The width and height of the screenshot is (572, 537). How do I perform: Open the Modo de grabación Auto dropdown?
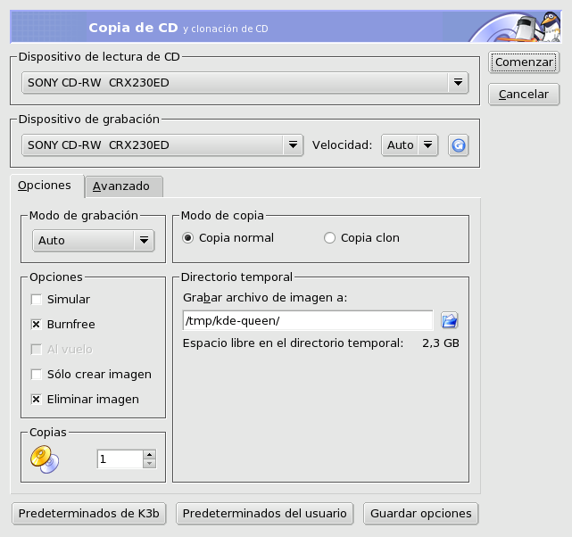(x=94, y=241)
